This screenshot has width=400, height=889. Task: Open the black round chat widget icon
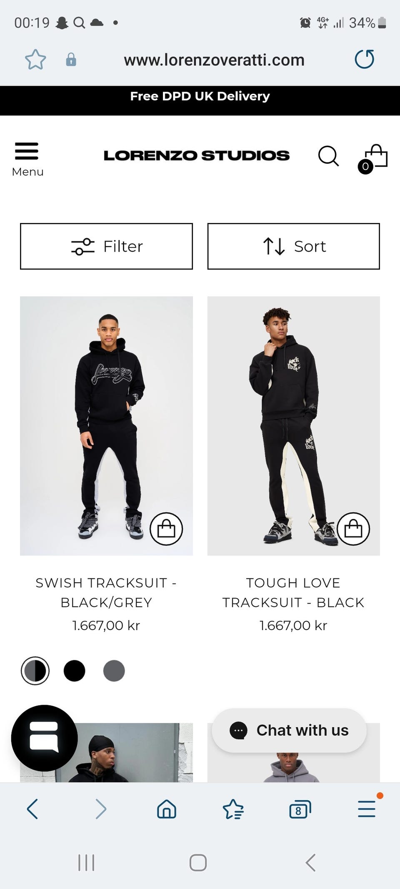(x=44, y=738)
